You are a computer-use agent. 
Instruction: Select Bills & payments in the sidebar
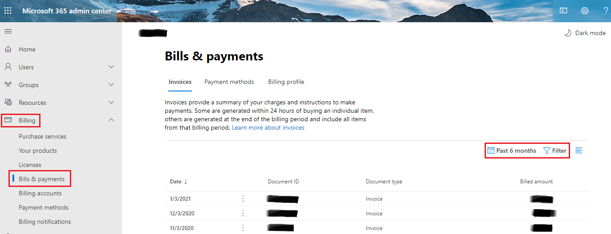[x=41, y=179]
